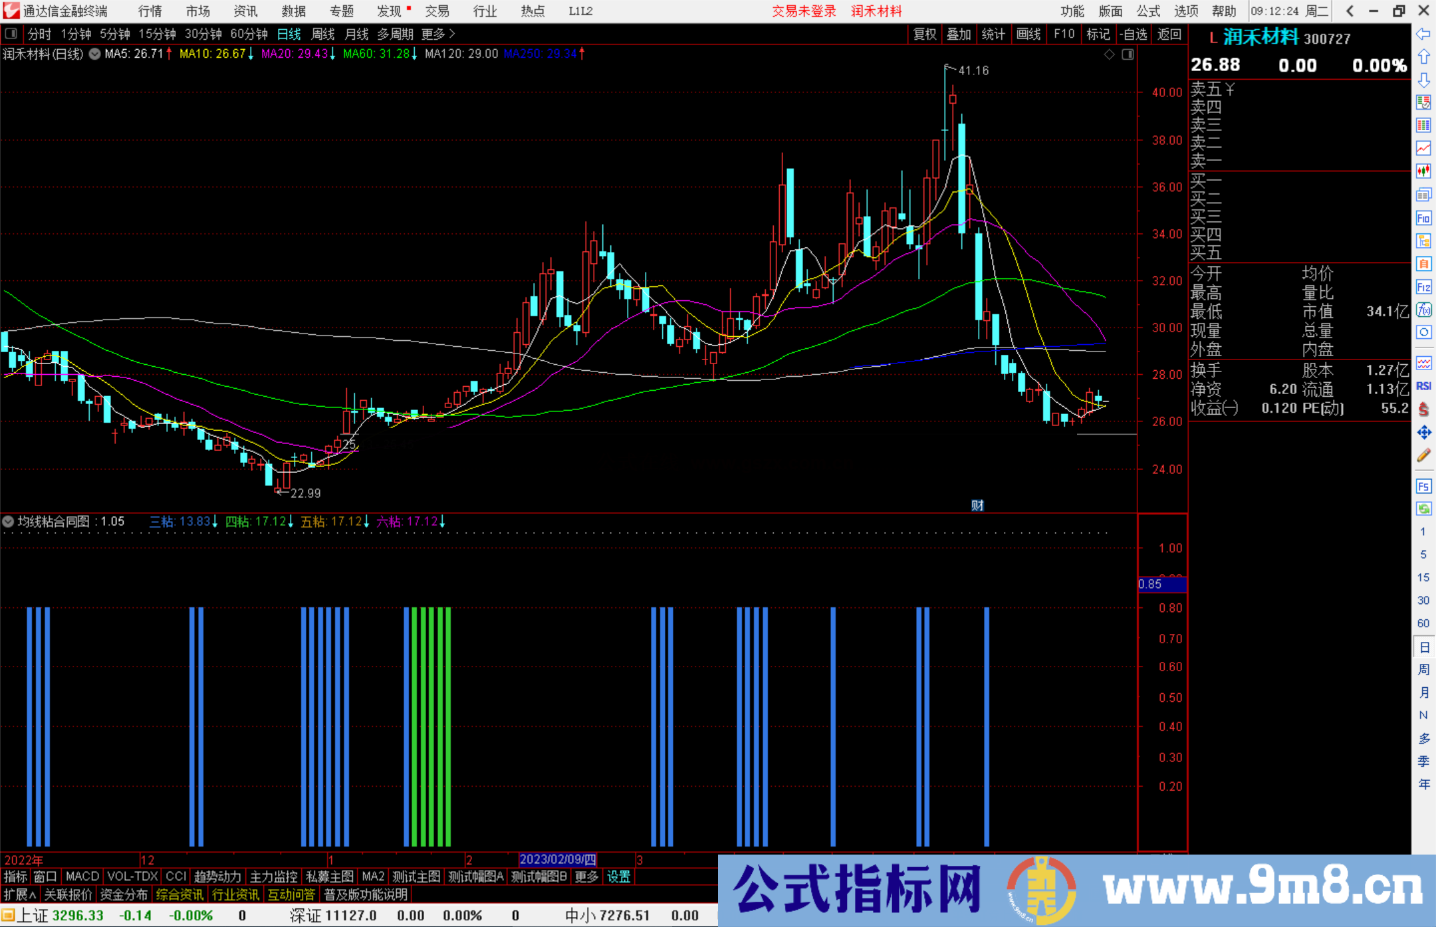Open the checklist report sidebar icon
This screenshot has width=1436, height=927.
coord(1423,102)
